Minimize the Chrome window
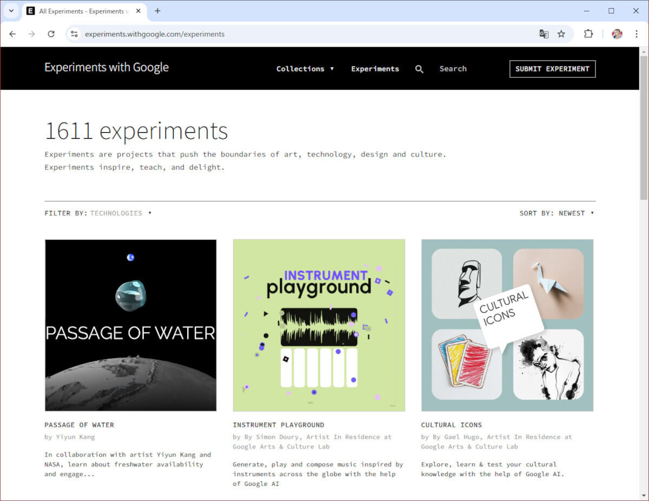 587,11
